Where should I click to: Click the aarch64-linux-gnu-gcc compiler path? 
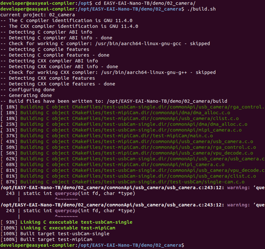[x=138, y=44]
